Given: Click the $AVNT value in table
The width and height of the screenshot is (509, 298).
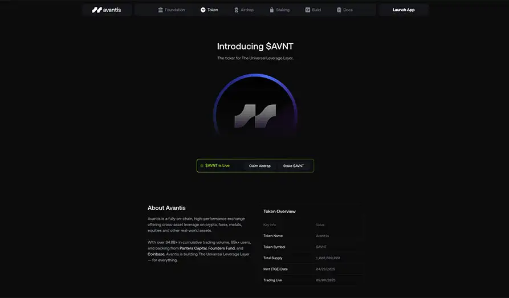Looking at the screenshot, I should 321,247.
